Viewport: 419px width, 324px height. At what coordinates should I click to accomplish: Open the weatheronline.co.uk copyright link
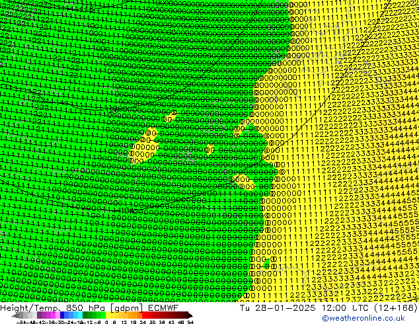coord(363,318)
